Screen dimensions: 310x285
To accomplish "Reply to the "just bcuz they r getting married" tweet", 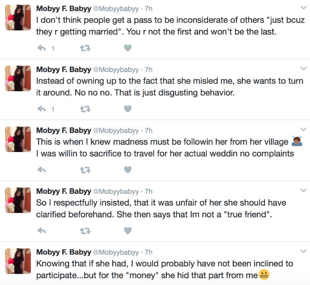I will (42, 47).
